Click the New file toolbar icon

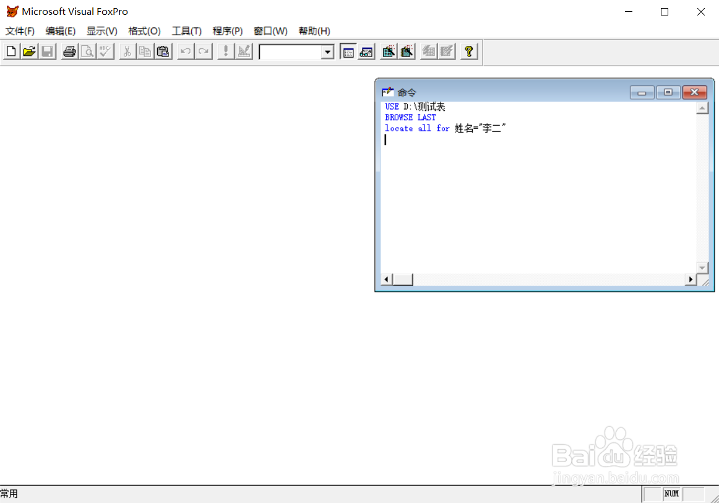12,51
